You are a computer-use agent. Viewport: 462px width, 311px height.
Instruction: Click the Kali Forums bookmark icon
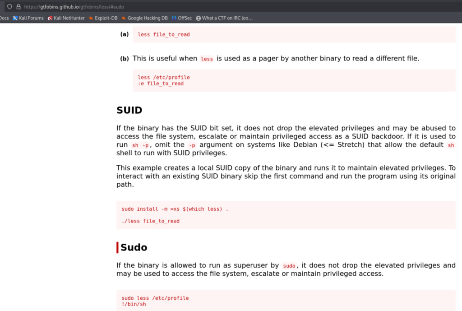[15, 18]
